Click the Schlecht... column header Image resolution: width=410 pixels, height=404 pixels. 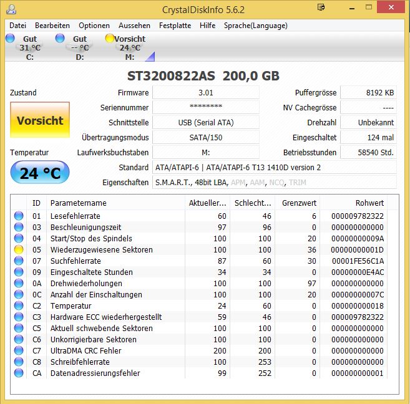point(253,203)
